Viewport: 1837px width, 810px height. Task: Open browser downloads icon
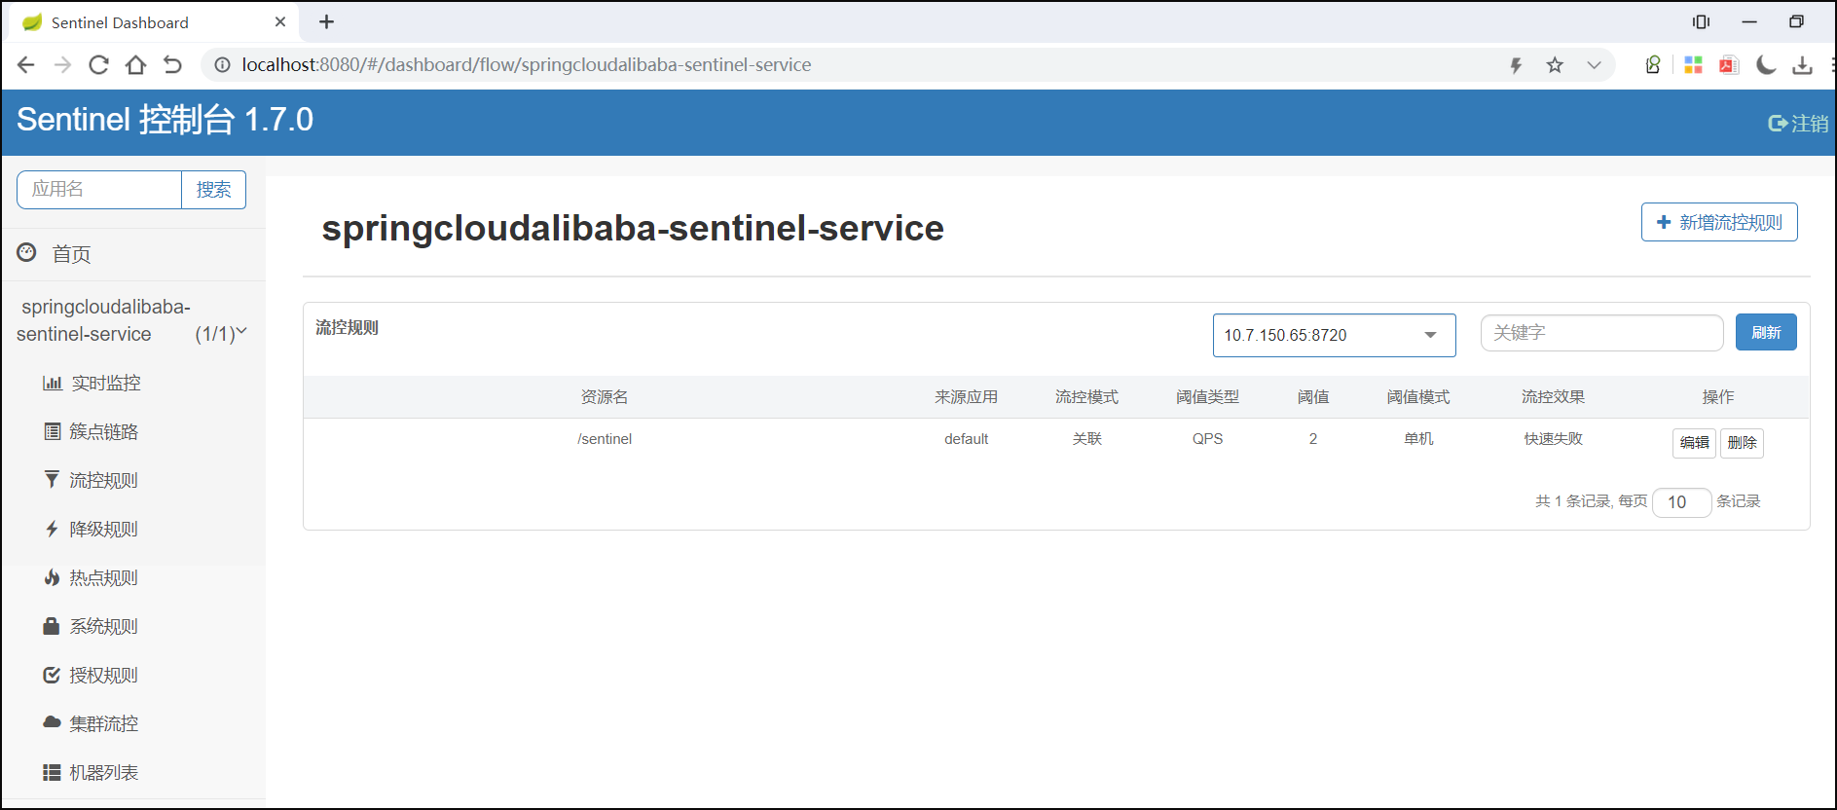[x=1802, y=65]
